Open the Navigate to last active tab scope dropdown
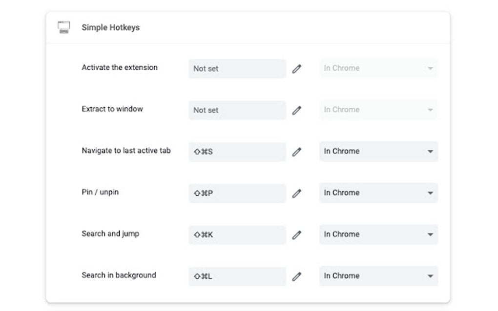The image size is (498, 311). 378,152
